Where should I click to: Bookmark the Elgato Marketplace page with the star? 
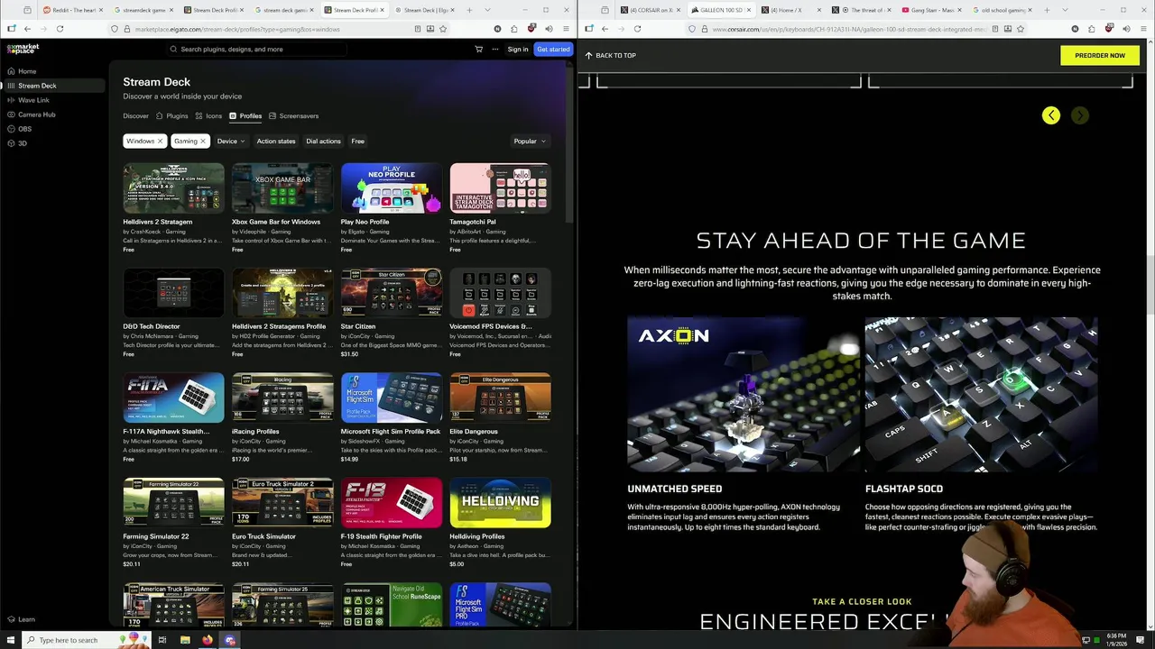pos(444,29)
